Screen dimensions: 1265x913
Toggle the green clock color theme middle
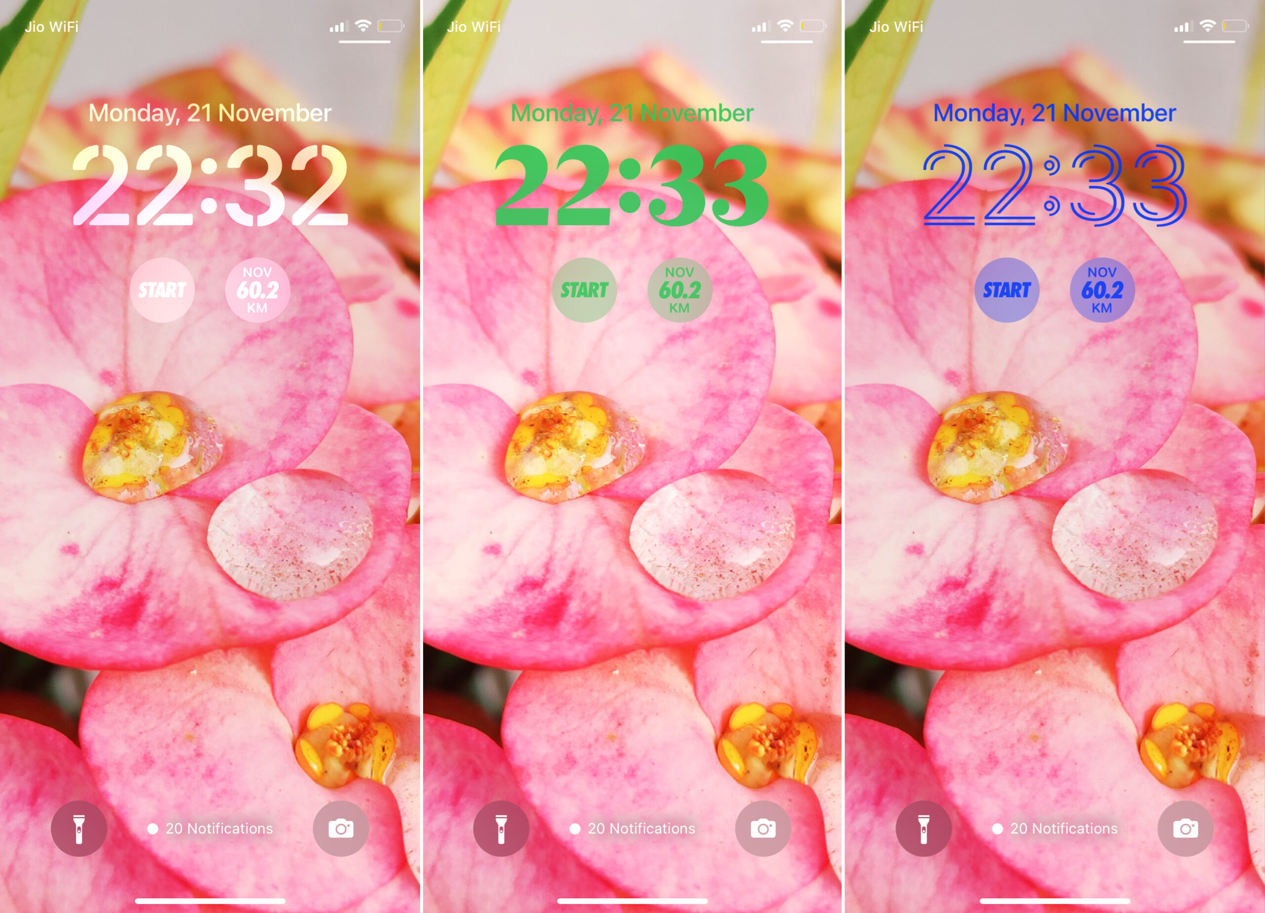[632, 187]
